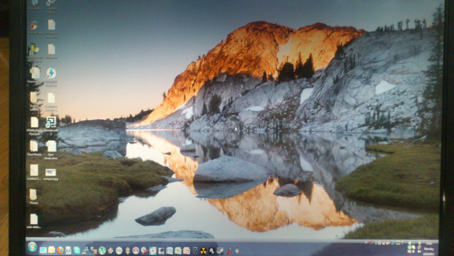The image size is (454, 256).
Task: Select the flyer sheets.docx desktop file
Action: click(51, 150)
